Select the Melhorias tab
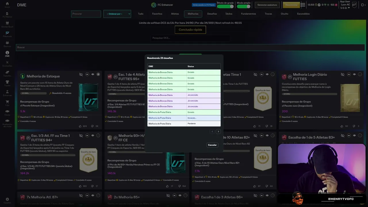 point(193,14)
